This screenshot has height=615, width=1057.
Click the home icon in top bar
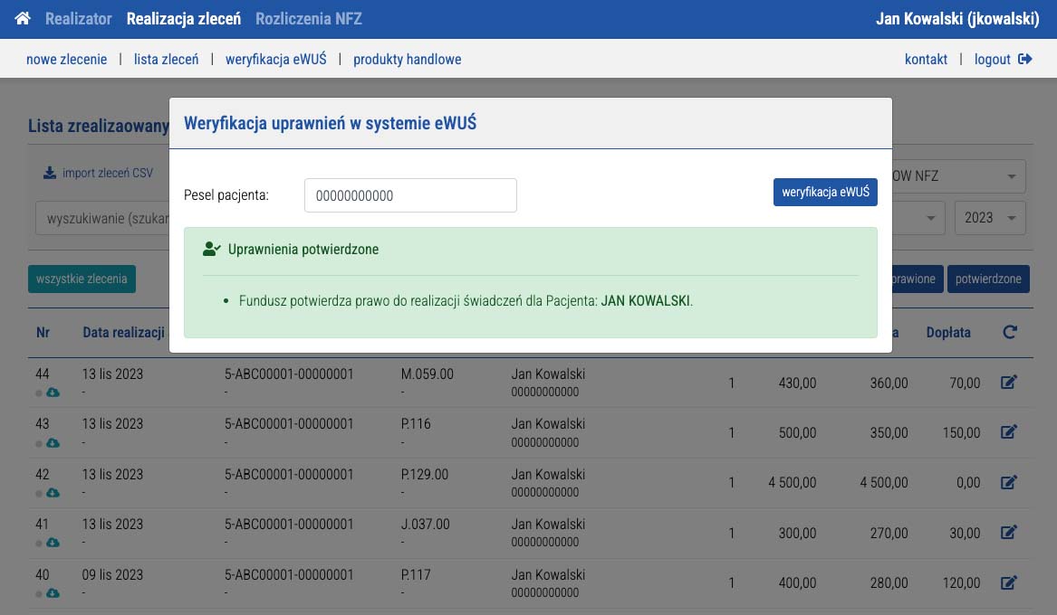click(23, 19)
